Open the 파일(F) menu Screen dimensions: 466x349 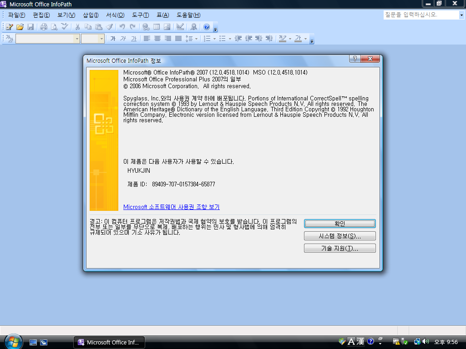tap(17, 15)
